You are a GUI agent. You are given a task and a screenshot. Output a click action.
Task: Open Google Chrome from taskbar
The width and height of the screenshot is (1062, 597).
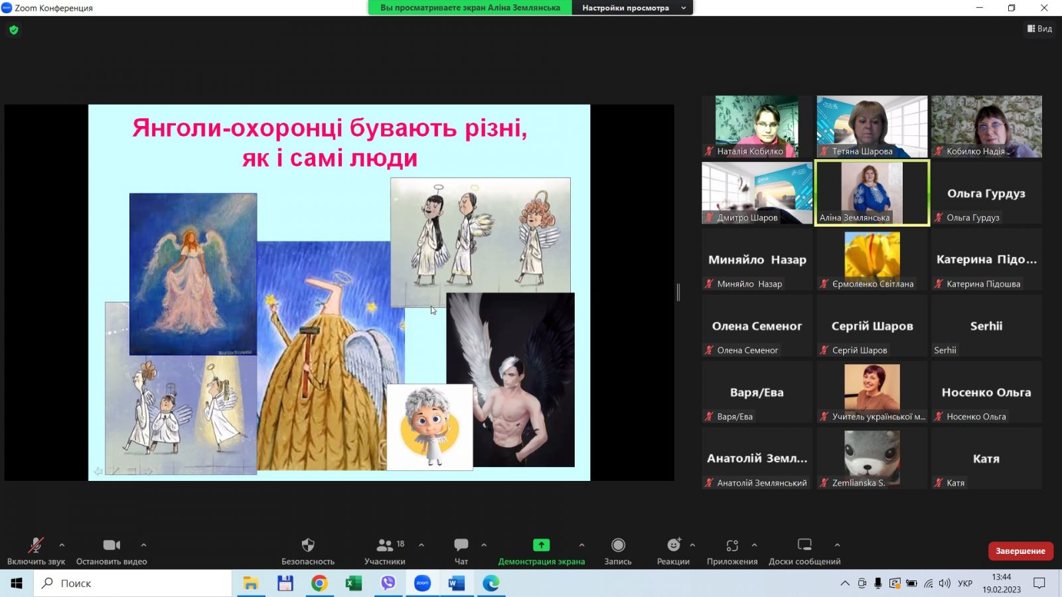pos(319,583)
